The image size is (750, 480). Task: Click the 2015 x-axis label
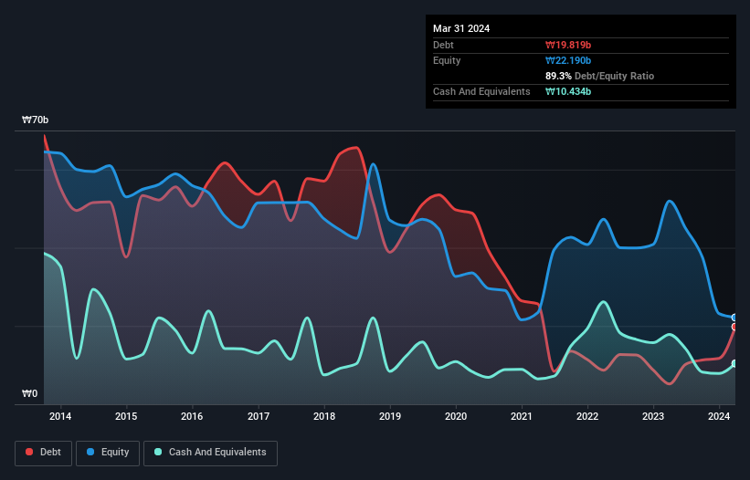coord(126,416)
